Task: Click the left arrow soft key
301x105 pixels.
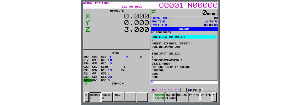Action: pyautogui.click(x=87, y=97)
